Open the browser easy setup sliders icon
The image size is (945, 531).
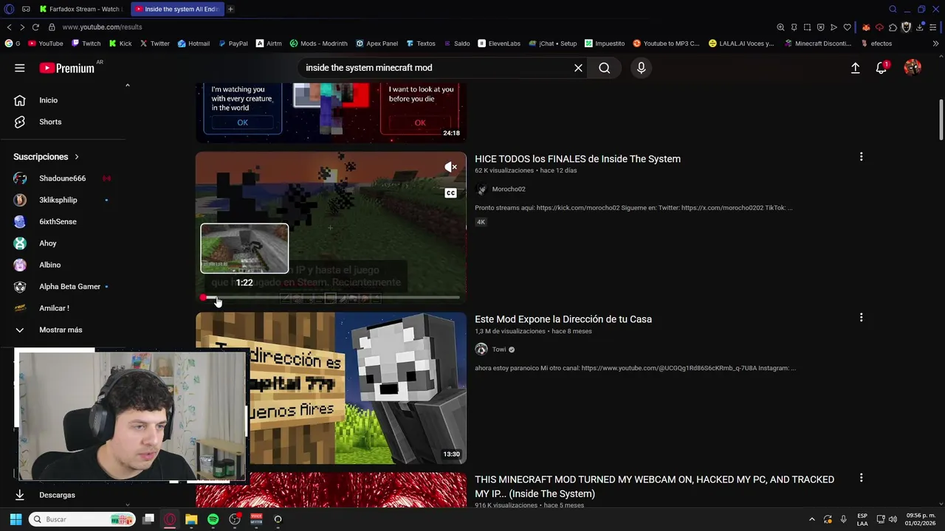tap(934, 27)
